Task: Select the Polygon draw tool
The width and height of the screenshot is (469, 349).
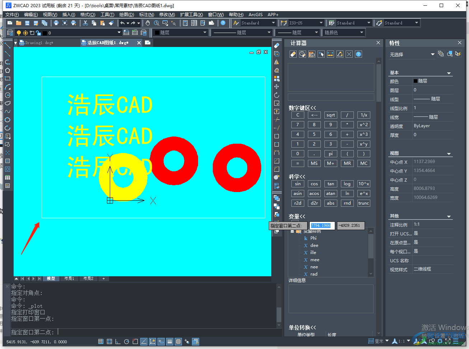Action: (x=8, y=70)
